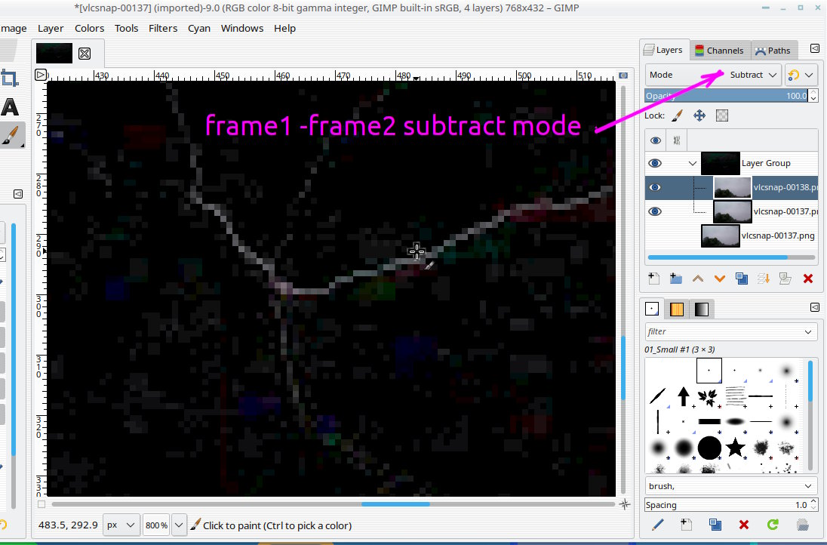Switch to the Channels tab
Image resolution: width=827 pixels, height=545 pixels.
click(x=719, y=51)
